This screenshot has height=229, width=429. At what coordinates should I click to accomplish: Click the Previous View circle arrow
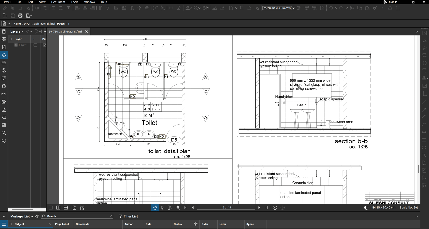point(275,208)
